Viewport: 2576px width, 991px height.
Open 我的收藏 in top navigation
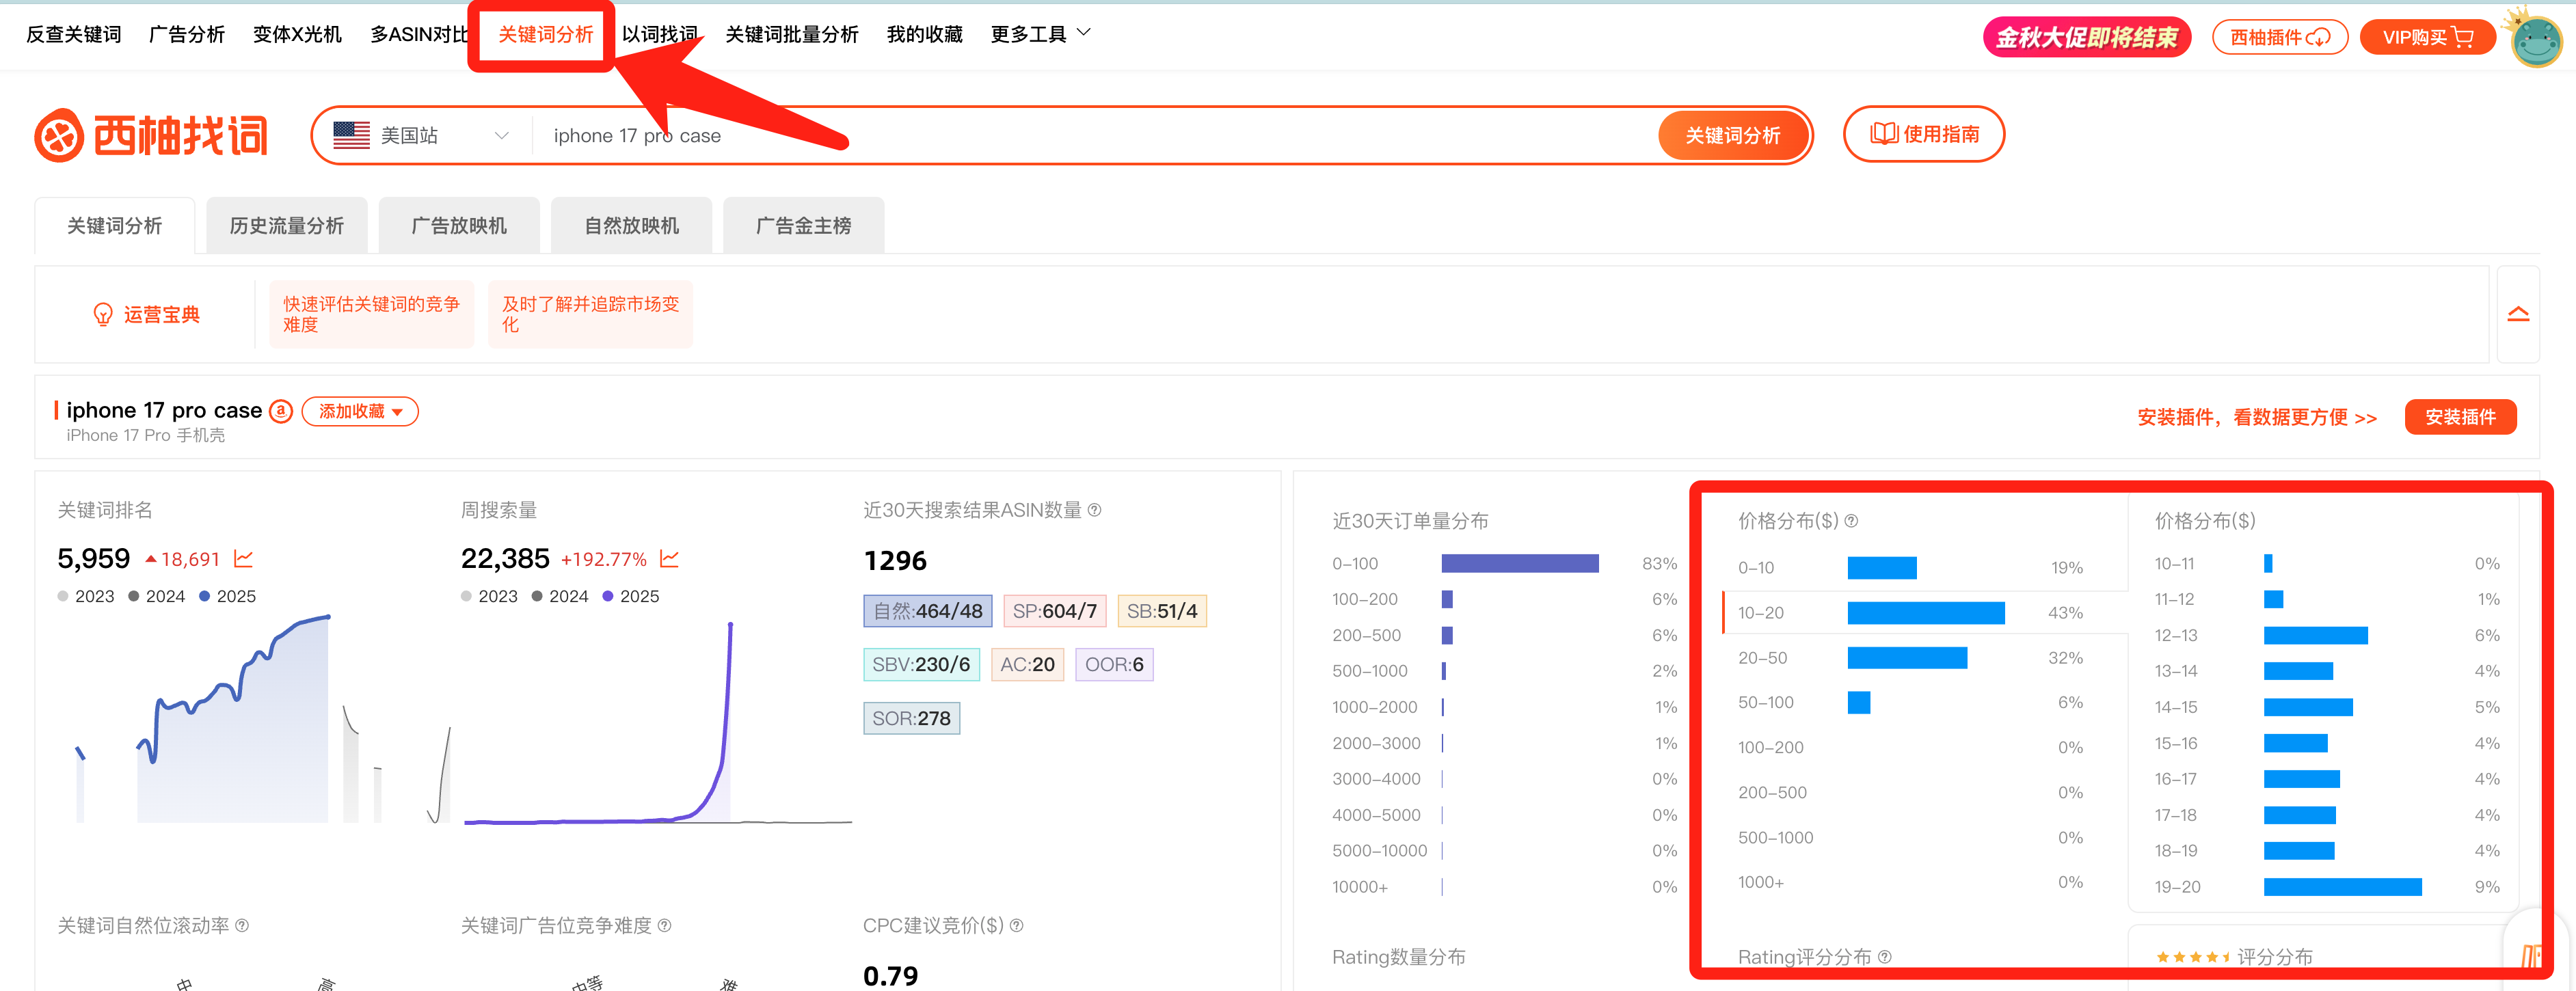coord(924,34)
